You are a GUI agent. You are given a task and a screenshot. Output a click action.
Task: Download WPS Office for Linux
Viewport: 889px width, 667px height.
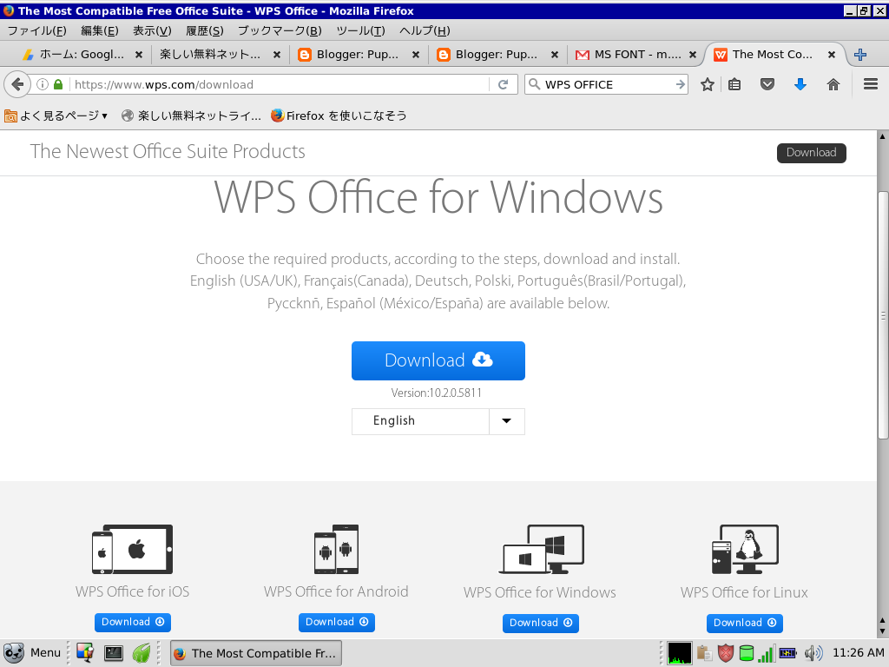pos(744,623)
